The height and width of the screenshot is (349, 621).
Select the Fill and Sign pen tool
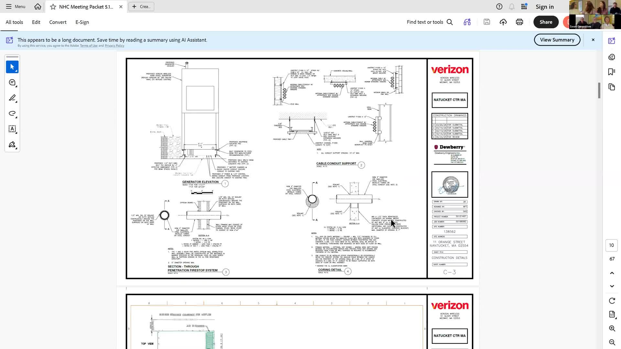click(x=12, y=144)
